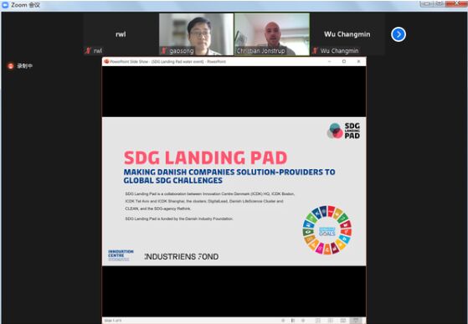The image size is (468, 324).
Task: Show next participants with the blue arrow
Action: point(399,34)
